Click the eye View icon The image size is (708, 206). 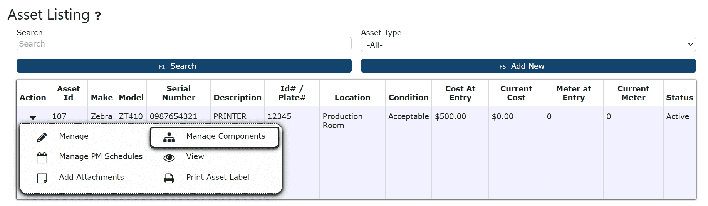click(169, 158)
